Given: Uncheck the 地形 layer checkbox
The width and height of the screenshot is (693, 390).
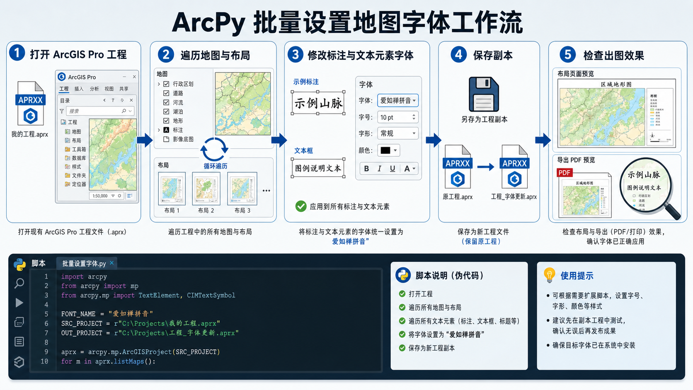Looking at the screenshot, I should click(166, 121).
